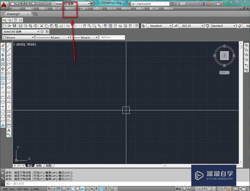Click the 键入关键字或短语 search field

[150, 4]
